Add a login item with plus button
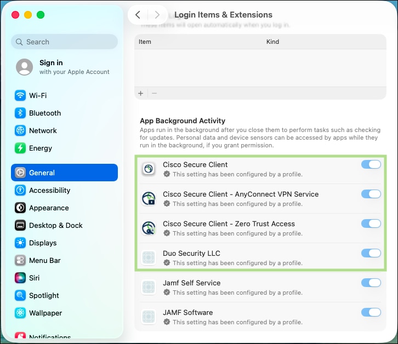Image resolution: width=398 pixels, height=344 pixels. tap(141, 93)
